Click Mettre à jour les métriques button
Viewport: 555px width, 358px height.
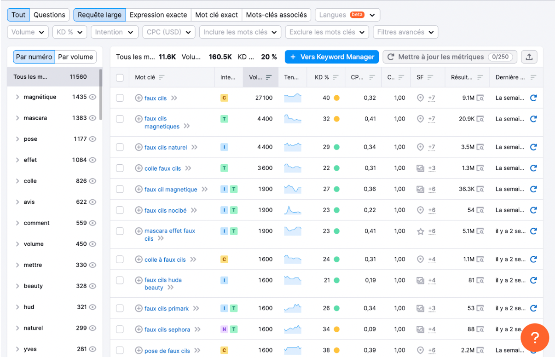click(450, 57)
